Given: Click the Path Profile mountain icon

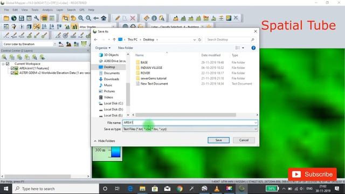Looking at the screenshot, I should (176, 18).
